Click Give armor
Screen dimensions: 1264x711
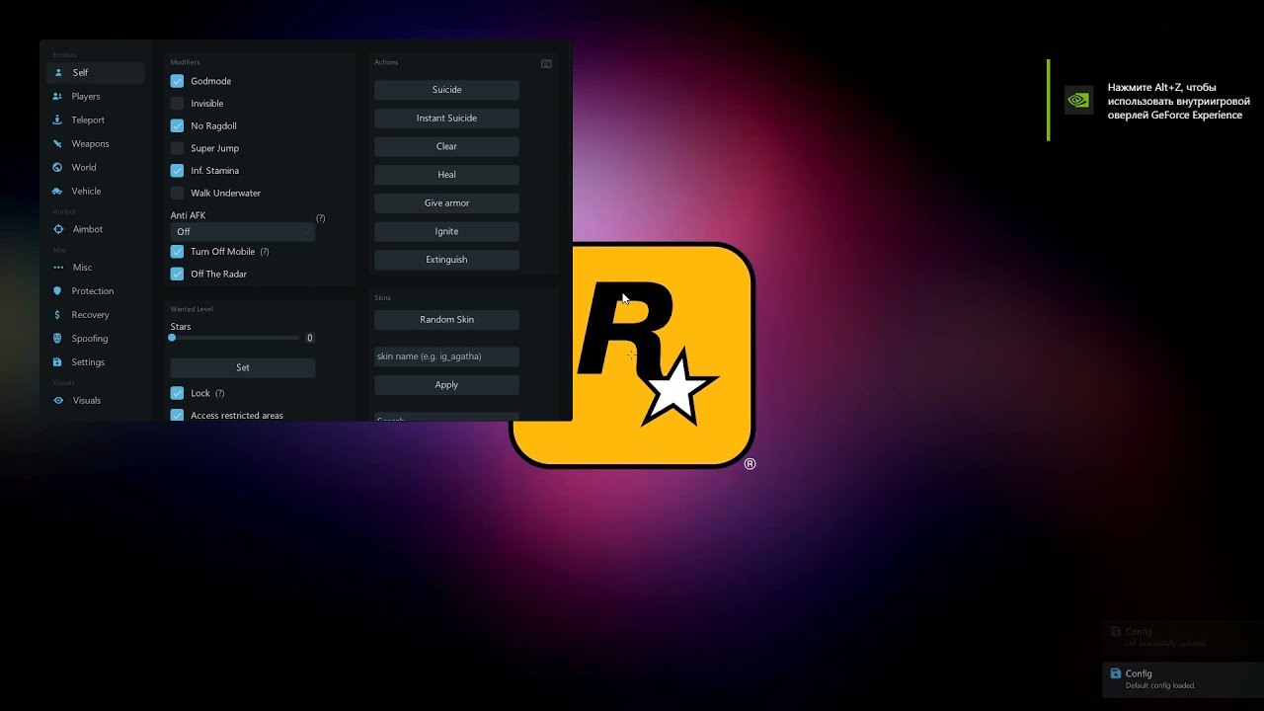click(x=446, y=203)
